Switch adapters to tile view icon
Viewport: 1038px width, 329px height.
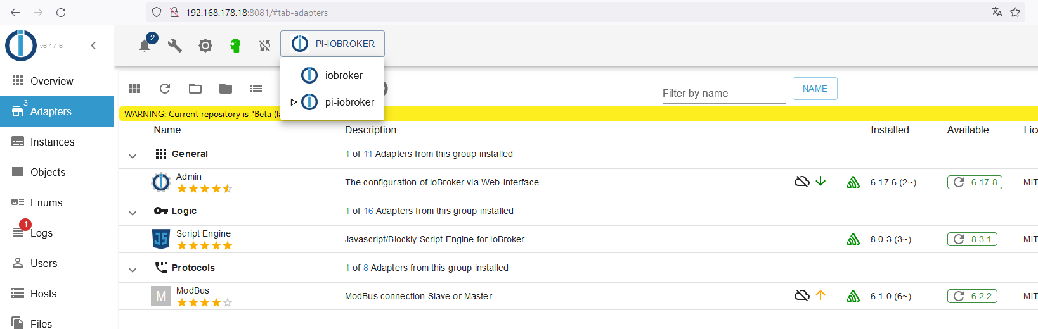pyautogui.click(x=134, y=89)
